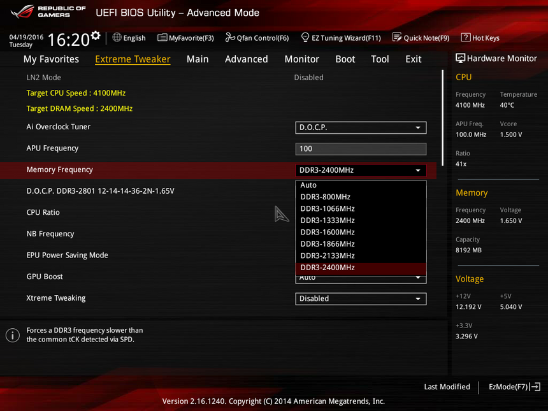Click the Hot Keys question mark icon
548x411 pixels.
coord(466,38)
